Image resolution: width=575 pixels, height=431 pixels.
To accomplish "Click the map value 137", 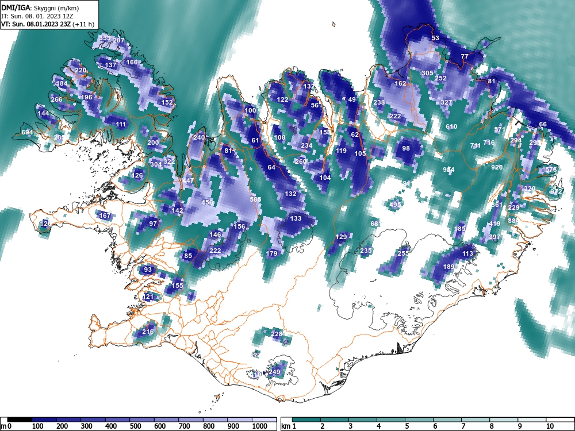I will (110, 65).
